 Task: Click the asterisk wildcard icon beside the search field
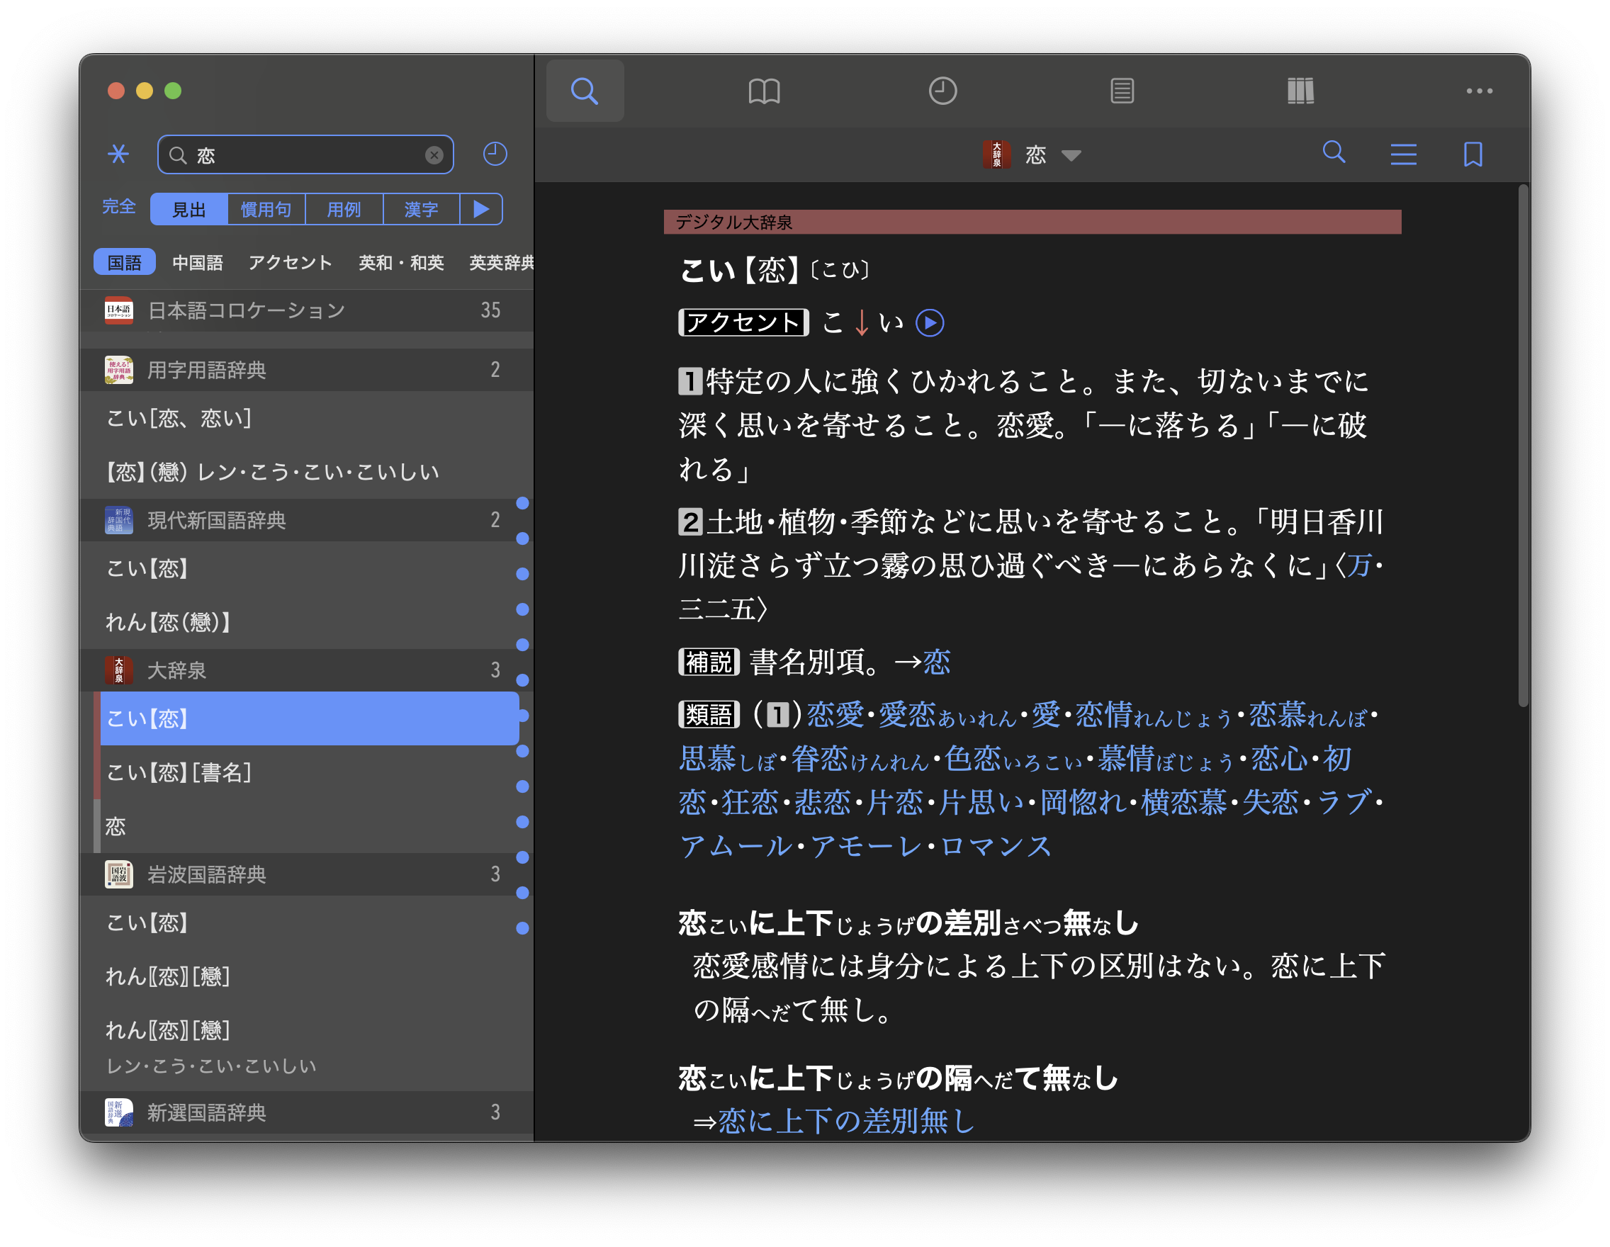click(x=118, y=154)
